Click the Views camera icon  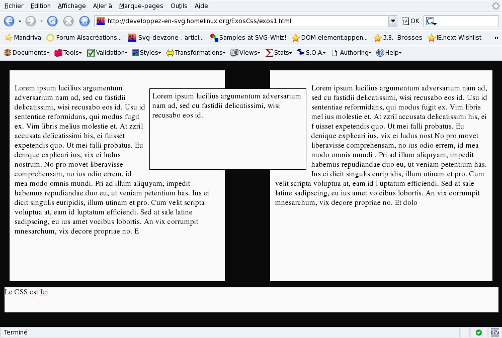point(234,53)
